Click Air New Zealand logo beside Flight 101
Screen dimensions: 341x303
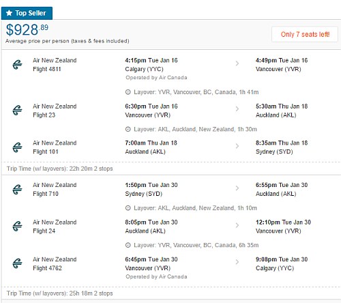(17, 147)
